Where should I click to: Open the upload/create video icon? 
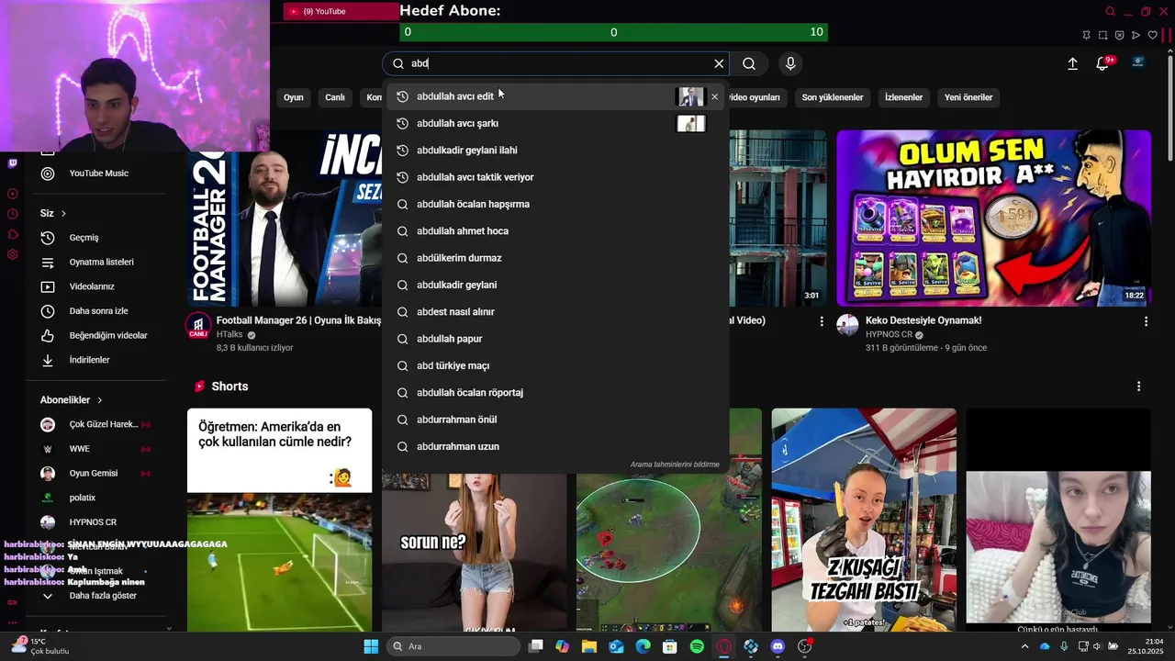pyautogui.click(x=1072, y=63)
